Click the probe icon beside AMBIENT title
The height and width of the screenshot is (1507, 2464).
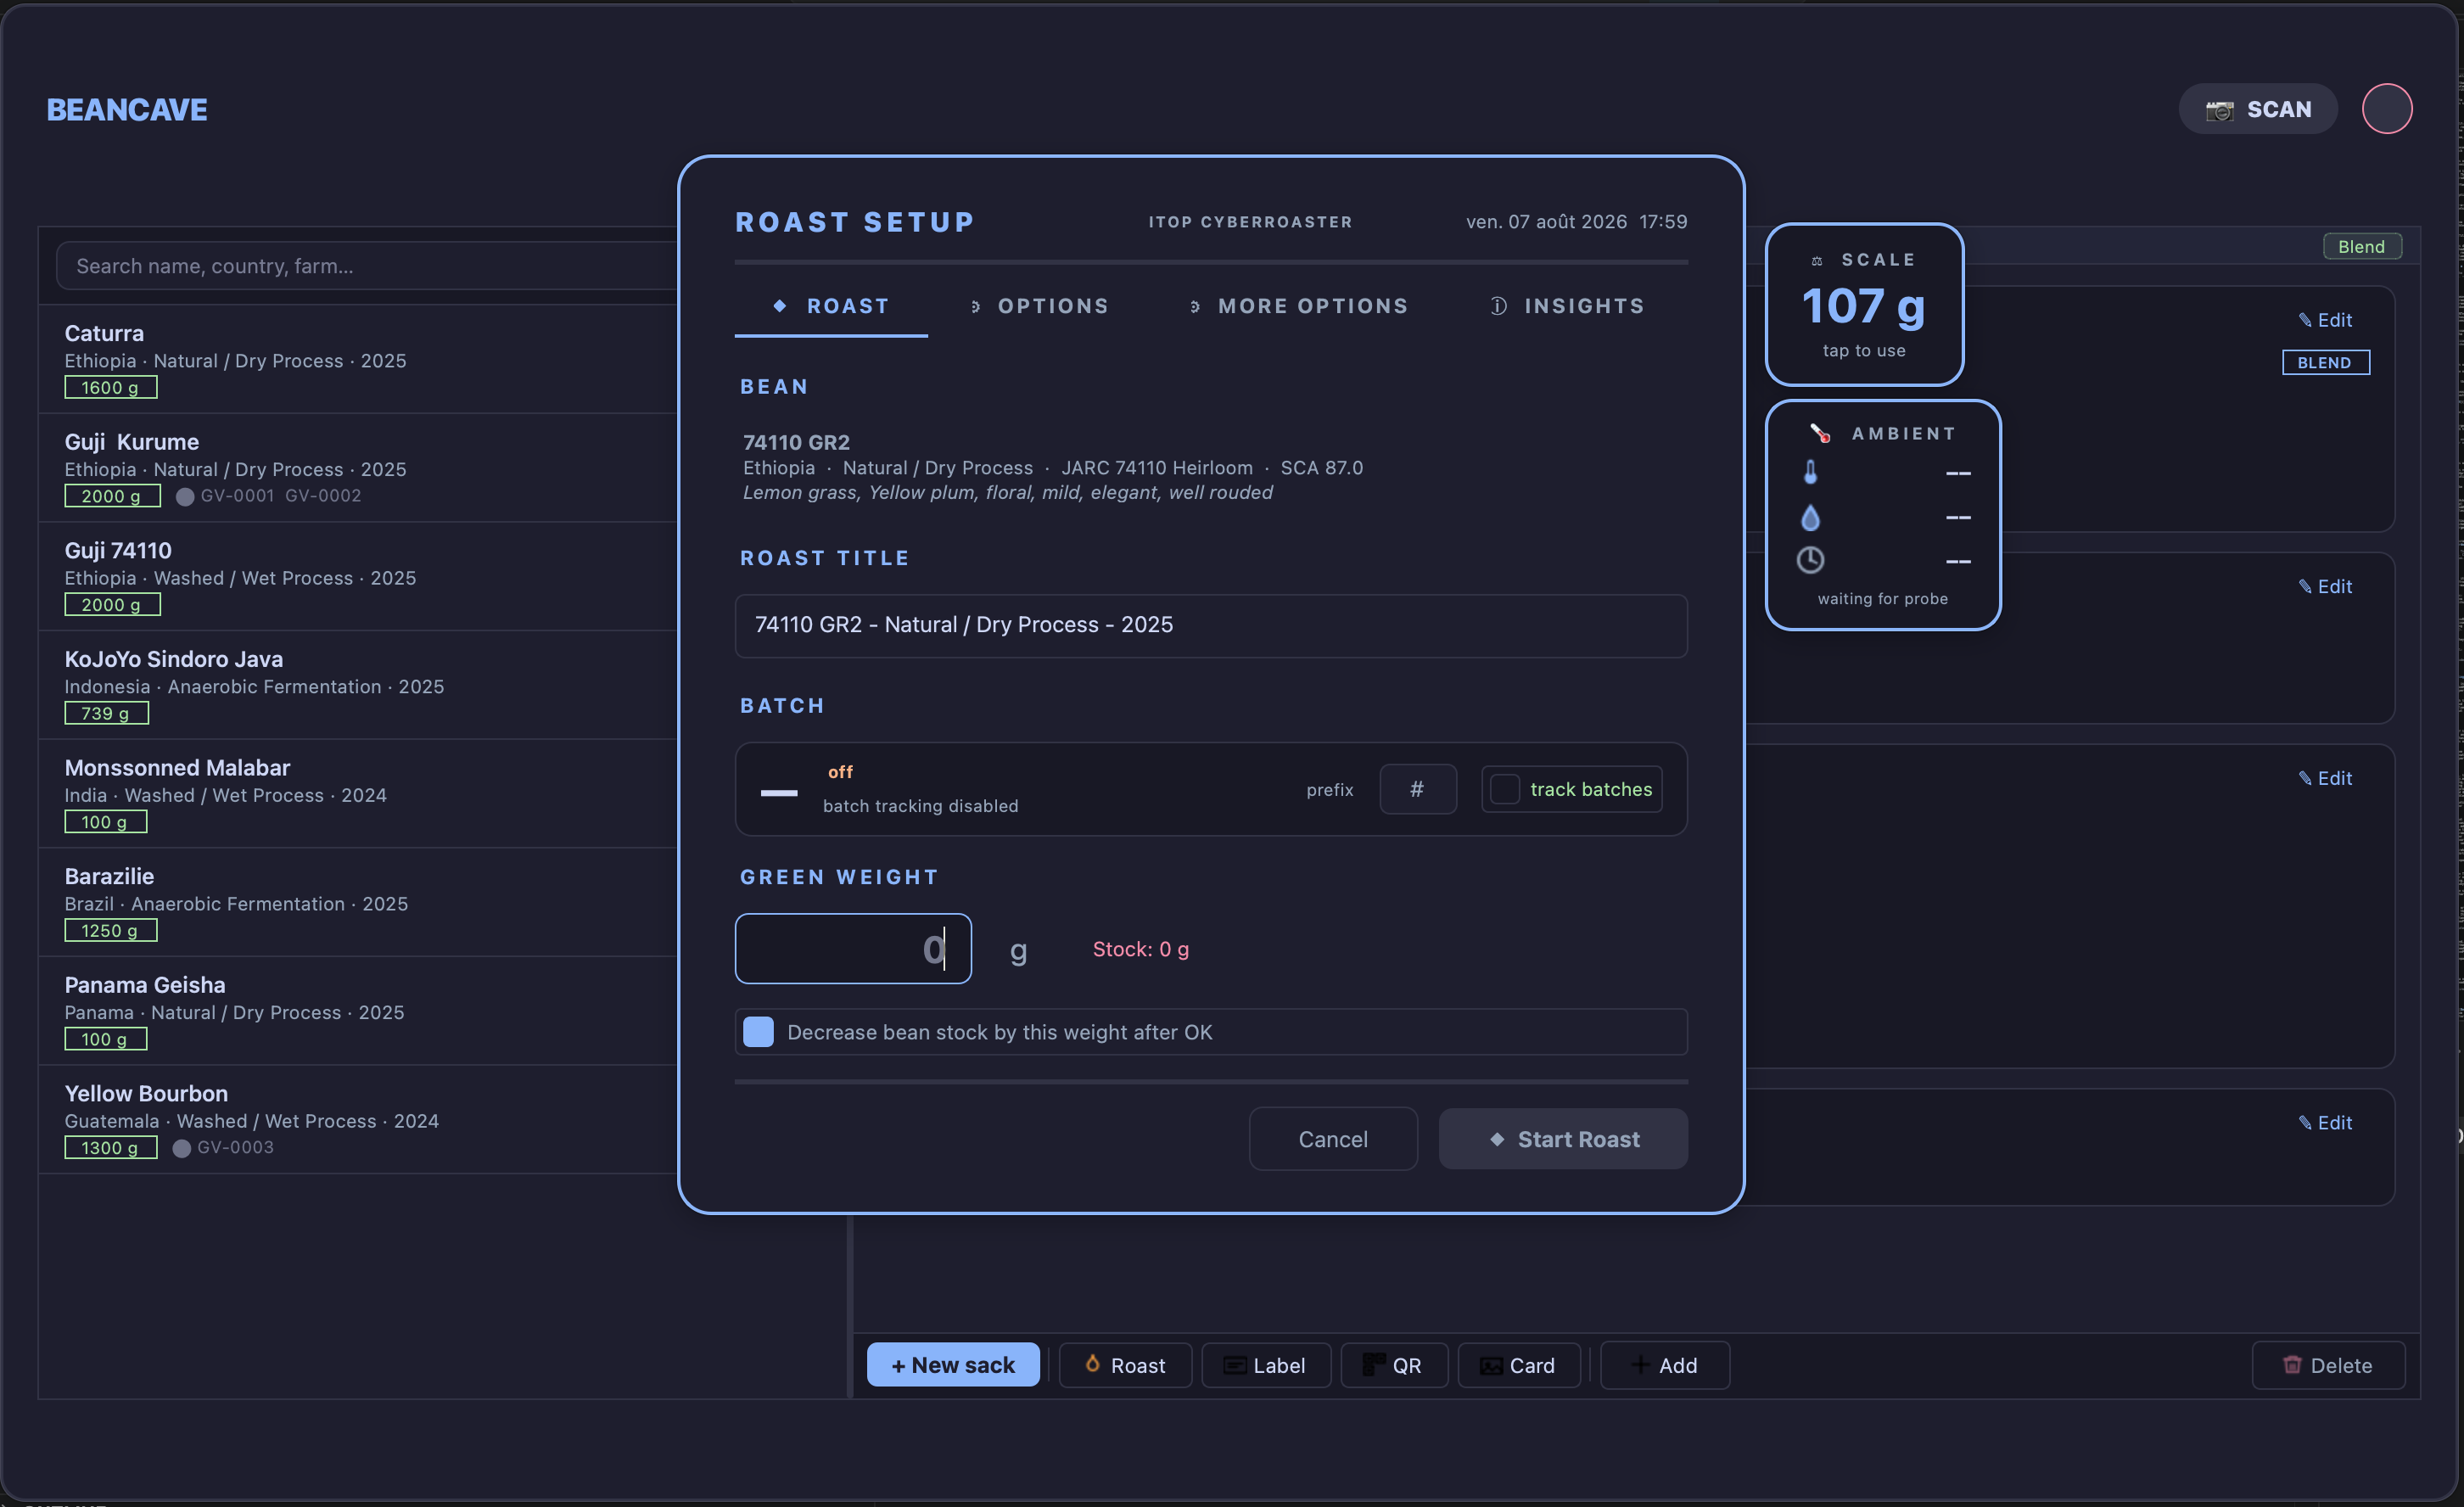(x=1819, y=433)
